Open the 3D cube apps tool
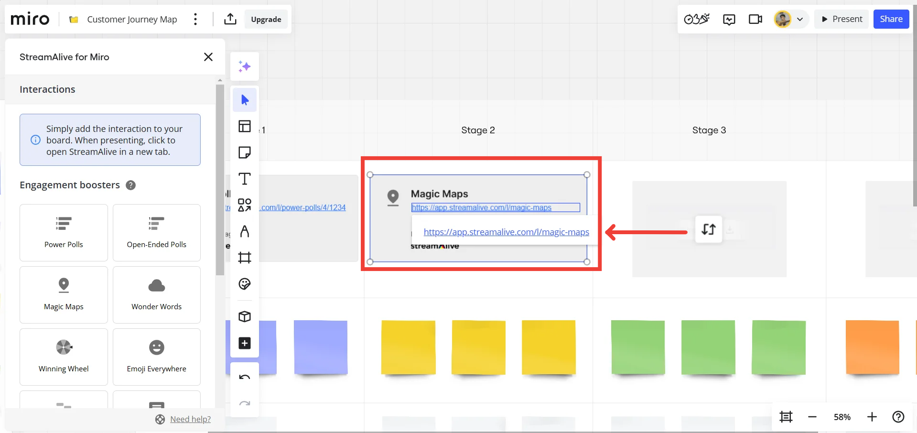This screenshot has width=917, height=433. [x=245, y=316]
